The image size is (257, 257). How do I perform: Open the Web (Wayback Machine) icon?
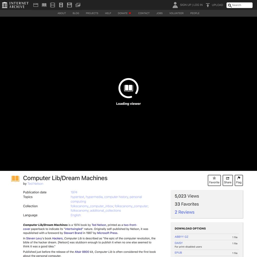[36, 5]
